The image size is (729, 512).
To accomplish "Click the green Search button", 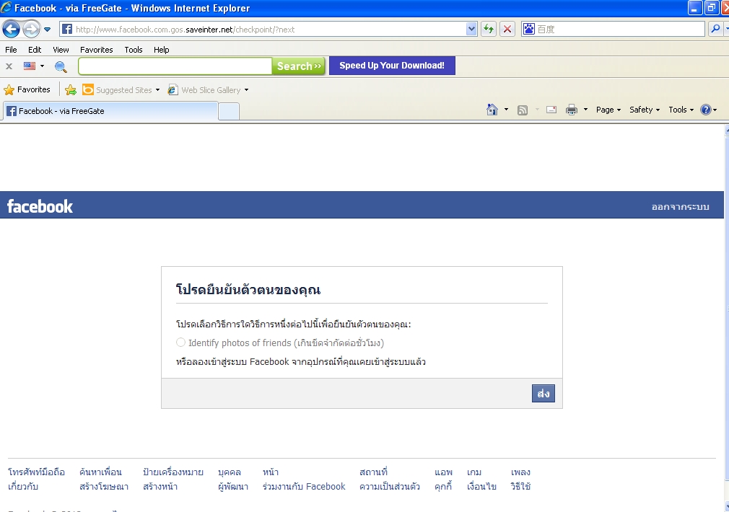I will pyautogui.click(x=299, y=66).
